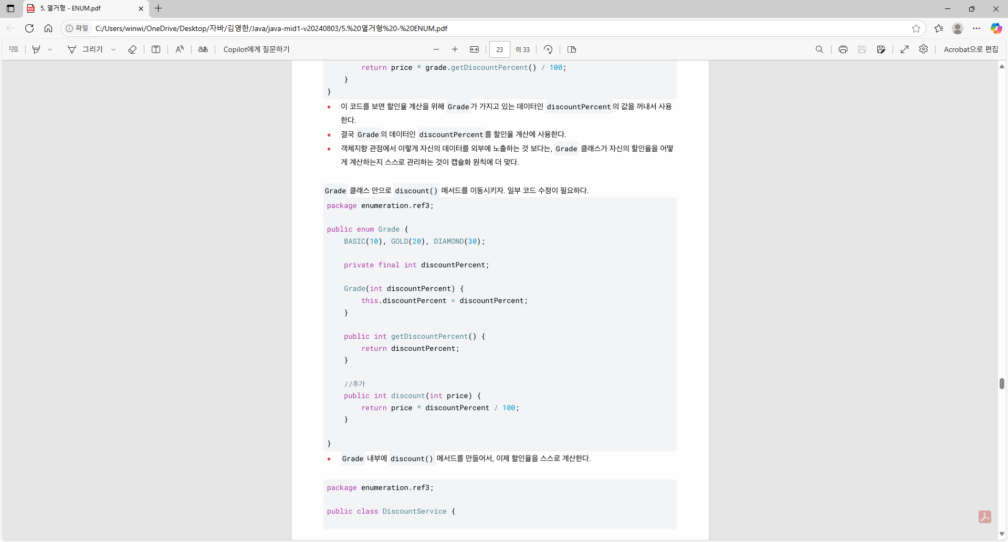Click the vertical scrollbar thumb
Image resolution: width=1008 pixels, height=542 pixels.
(x=1002, y=383)
